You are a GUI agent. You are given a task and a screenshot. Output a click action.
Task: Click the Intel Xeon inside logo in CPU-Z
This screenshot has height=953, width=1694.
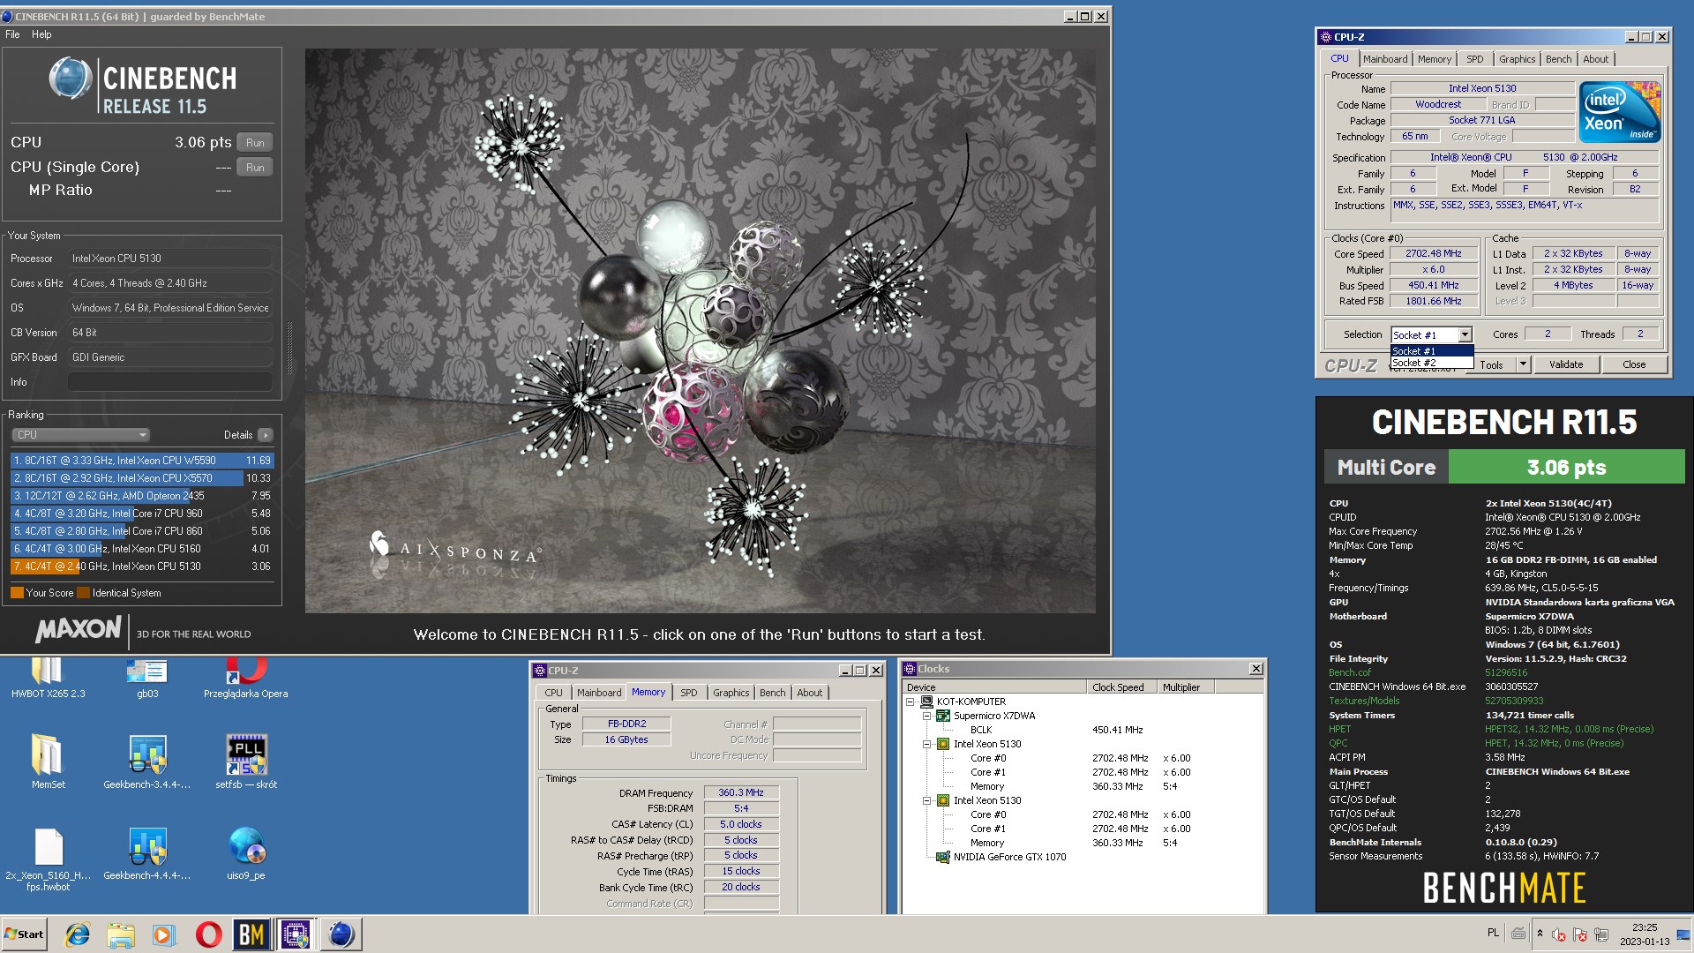[x=1620, y=112]
